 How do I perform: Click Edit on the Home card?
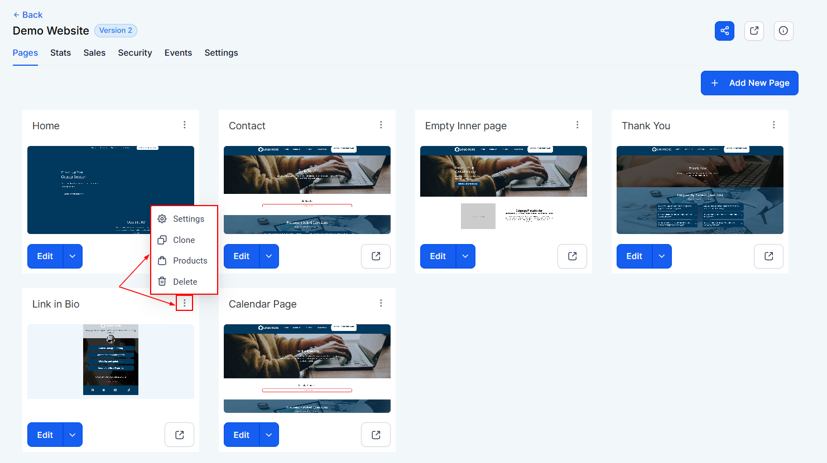[x=45, y=256]
